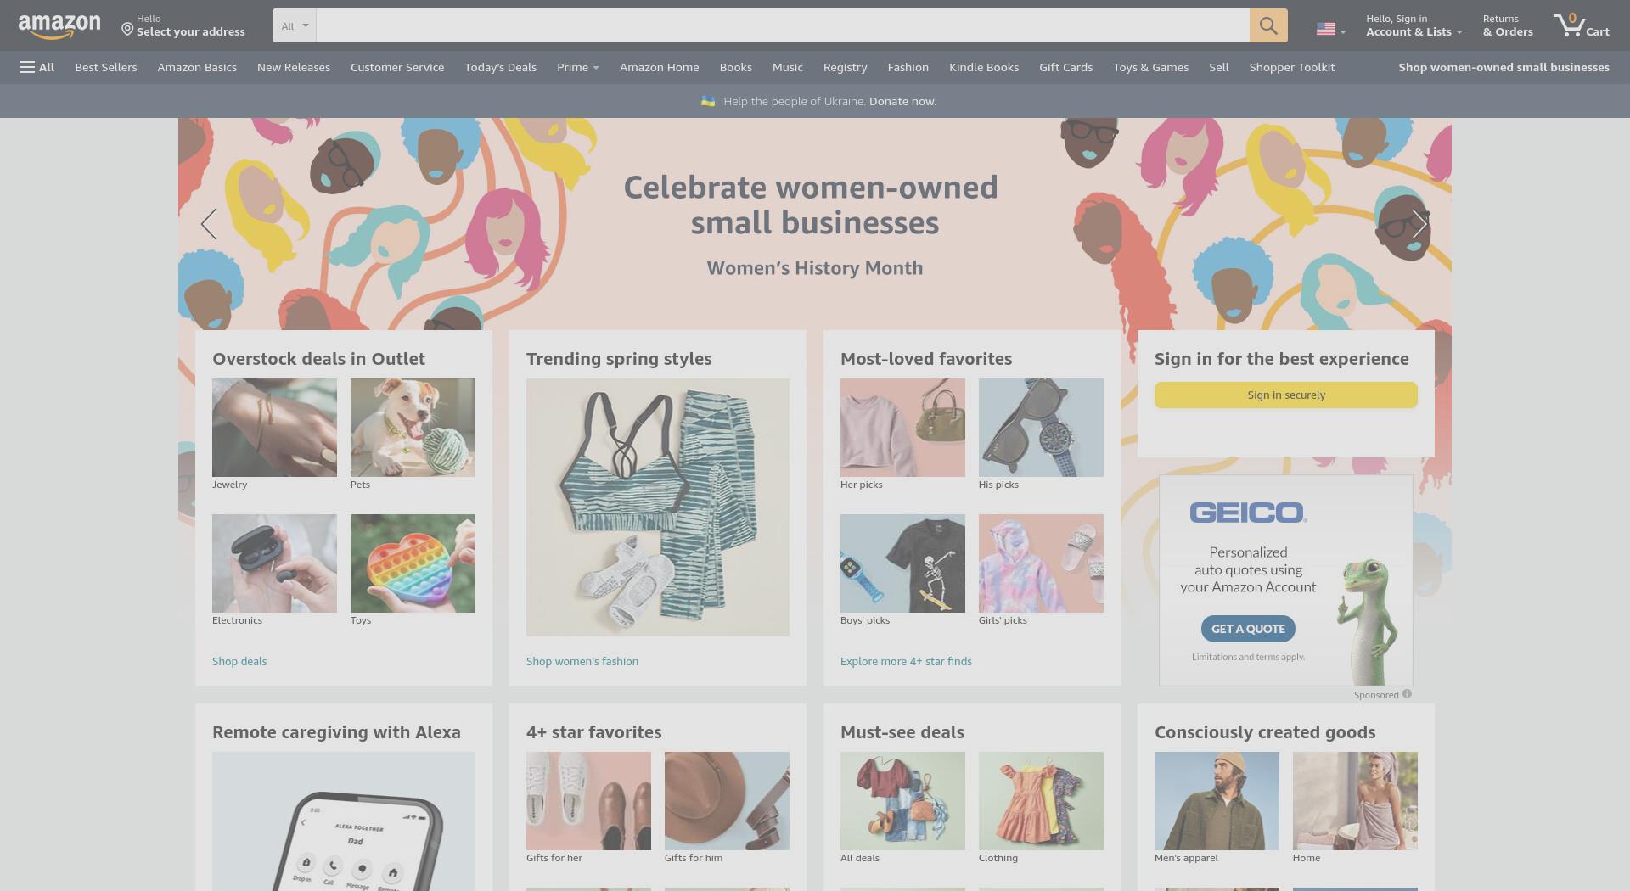
Task: Open Shopper Toolkit nav item
Action: tap(1292, 67)
